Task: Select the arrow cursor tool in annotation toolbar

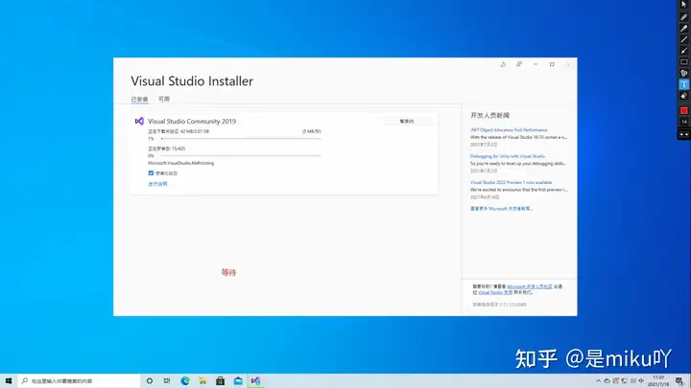Action: click(683, 5)
